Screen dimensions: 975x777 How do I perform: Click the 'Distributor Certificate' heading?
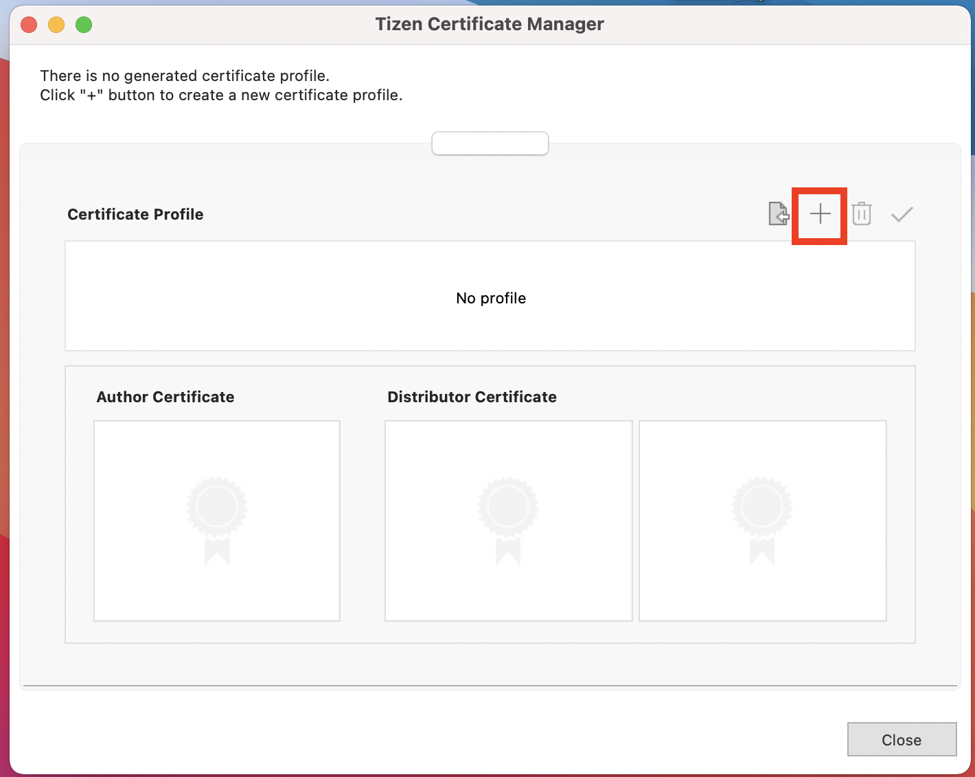(472, 397)
